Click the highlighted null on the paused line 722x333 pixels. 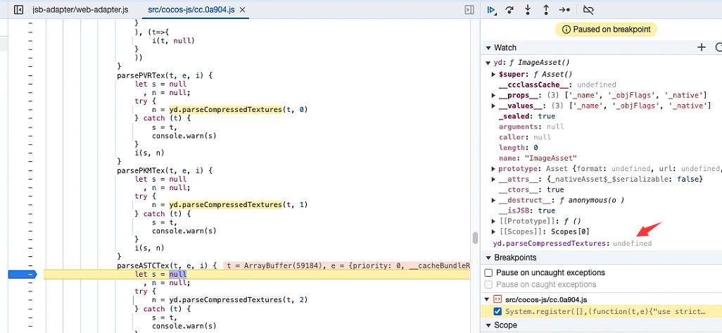click(177, 275)
